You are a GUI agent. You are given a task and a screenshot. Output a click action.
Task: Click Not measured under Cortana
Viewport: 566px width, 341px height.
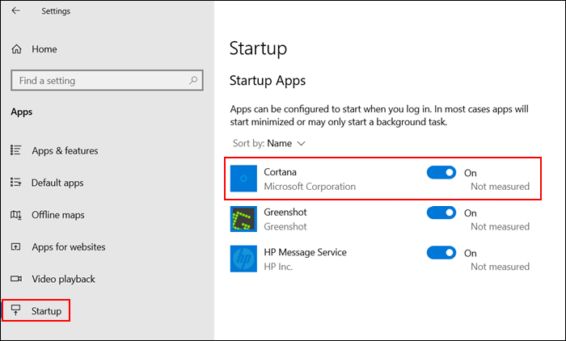[500, 187]
